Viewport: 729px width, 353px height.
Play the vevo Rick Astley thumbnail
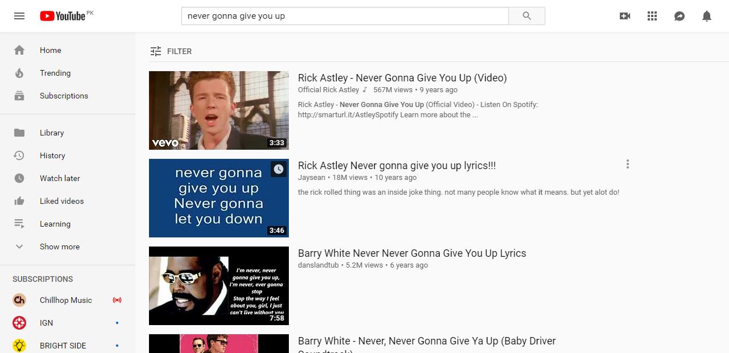coord(219,110)
